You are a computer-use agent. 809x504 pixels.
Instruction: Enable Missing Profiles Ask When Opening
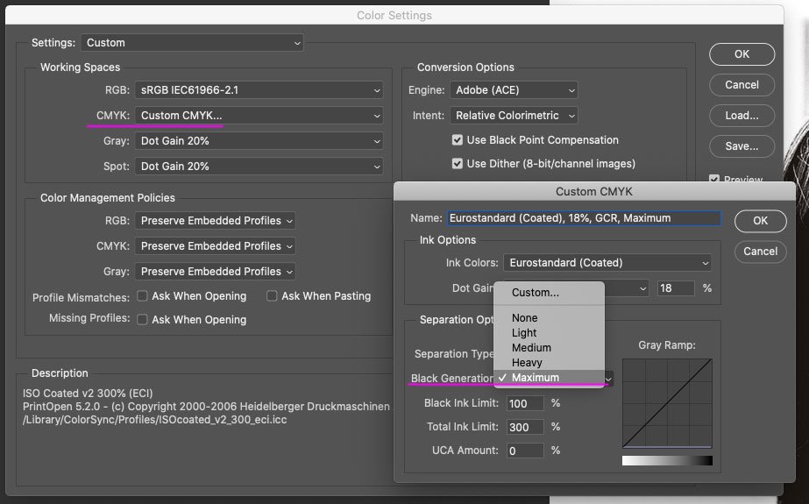[143, 320]
